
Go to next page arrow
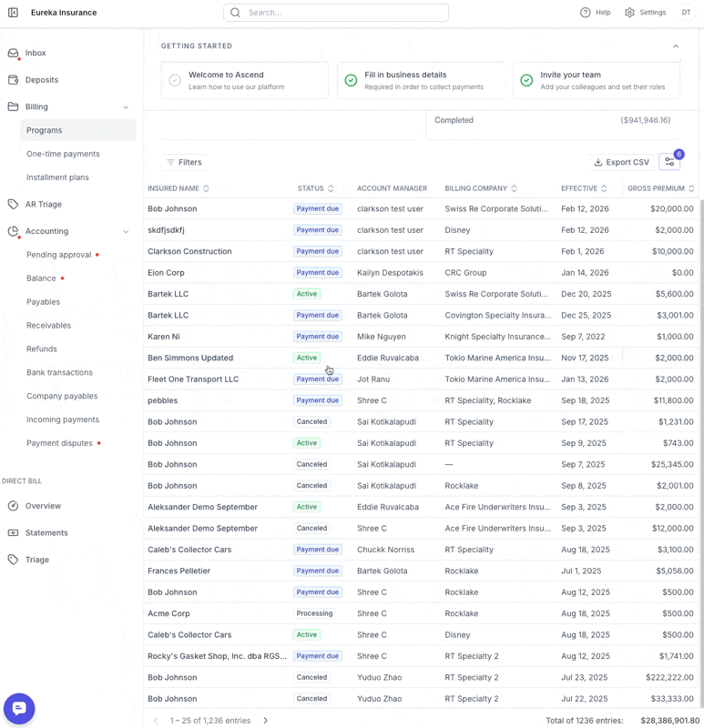coord(265,721)
